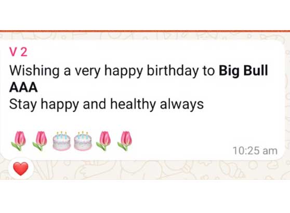Viewport: 290px width, 213px height.
Task: Click the bold AAA text
Action: 23,87
